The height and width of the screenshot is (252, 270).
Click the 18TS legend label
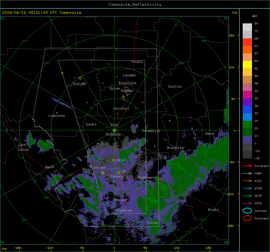click(258, 203)
